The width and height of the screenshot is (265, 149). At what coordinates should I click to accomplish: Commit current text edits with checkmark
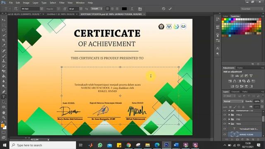(170, 9)
